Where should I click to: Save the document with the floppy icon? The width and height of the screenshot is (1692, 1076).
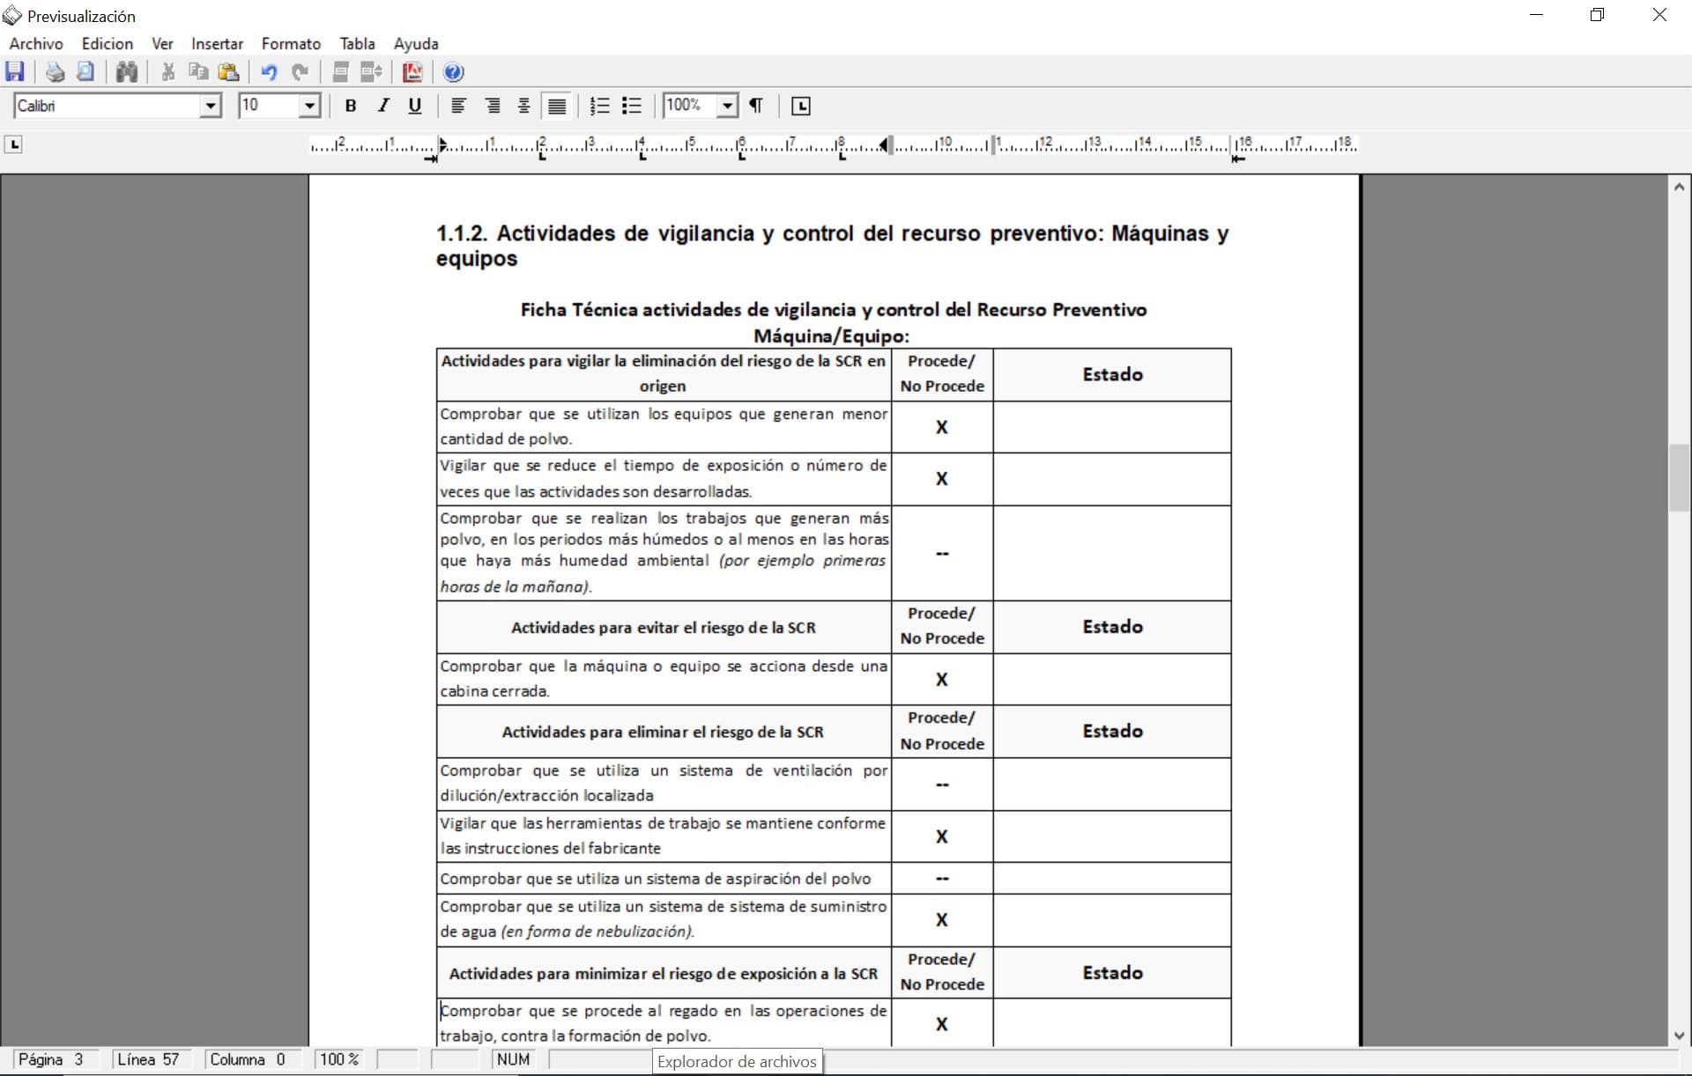coord(15,72)
